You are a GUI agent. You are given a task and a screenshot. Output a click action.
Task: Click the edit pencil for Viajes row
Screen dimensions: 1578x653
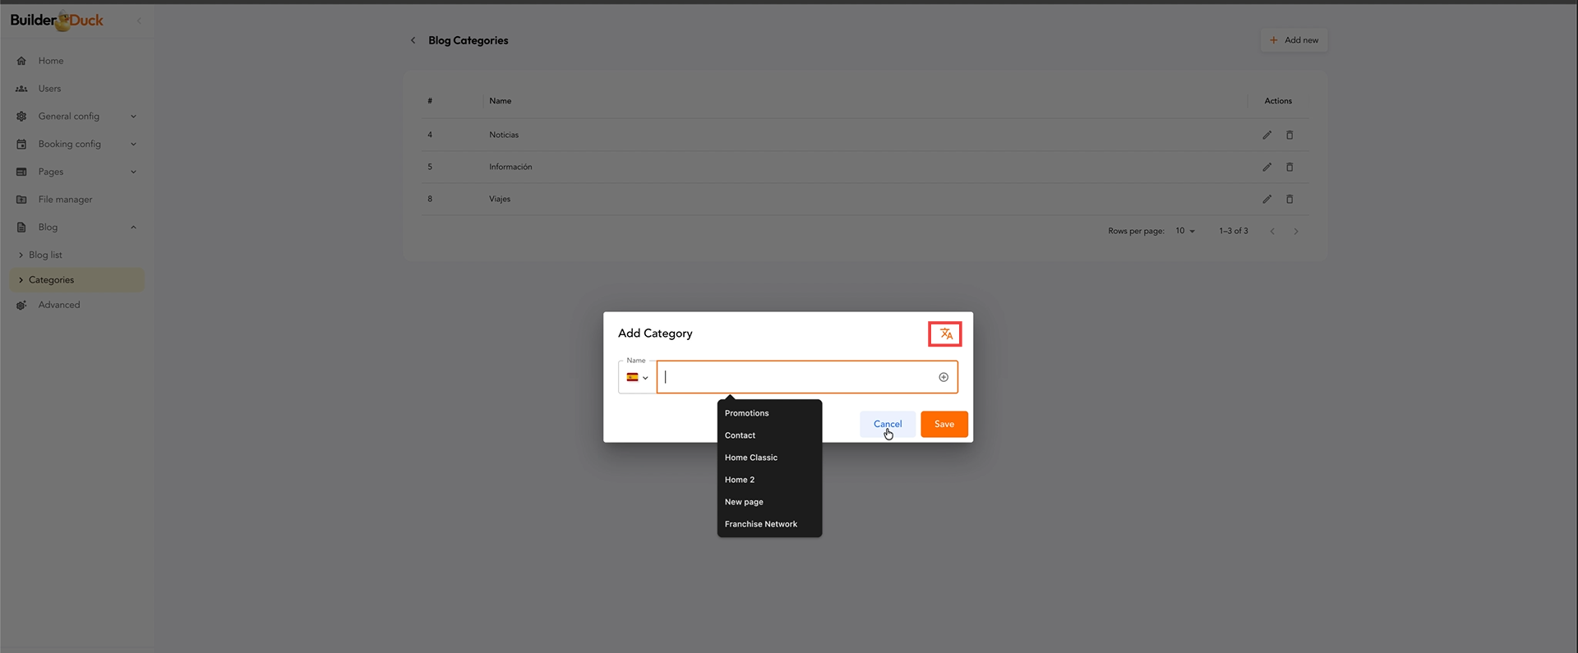pyautogui.click(x=1267, y=199)
